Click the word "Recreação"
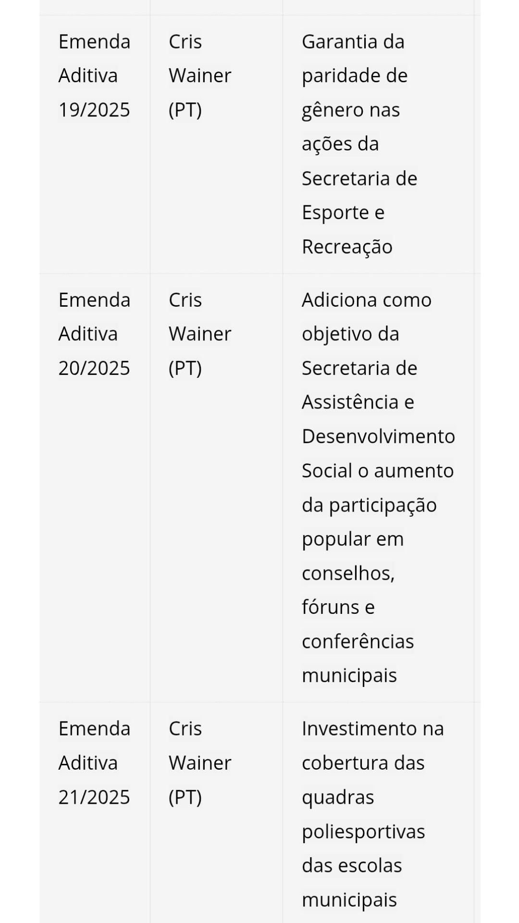Viewport: 519px width, 923px height. [x=347, y=247]
